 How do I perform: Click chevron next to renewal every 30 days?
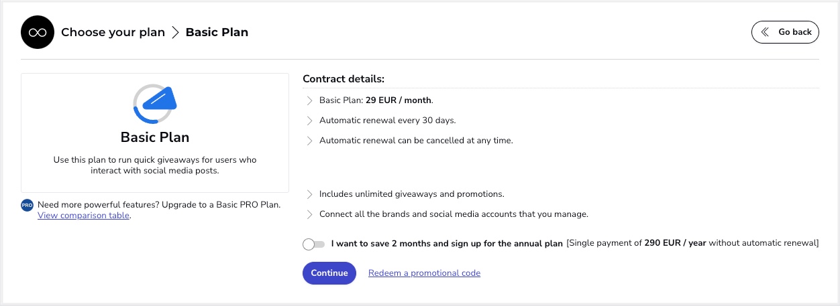[309, 121]
